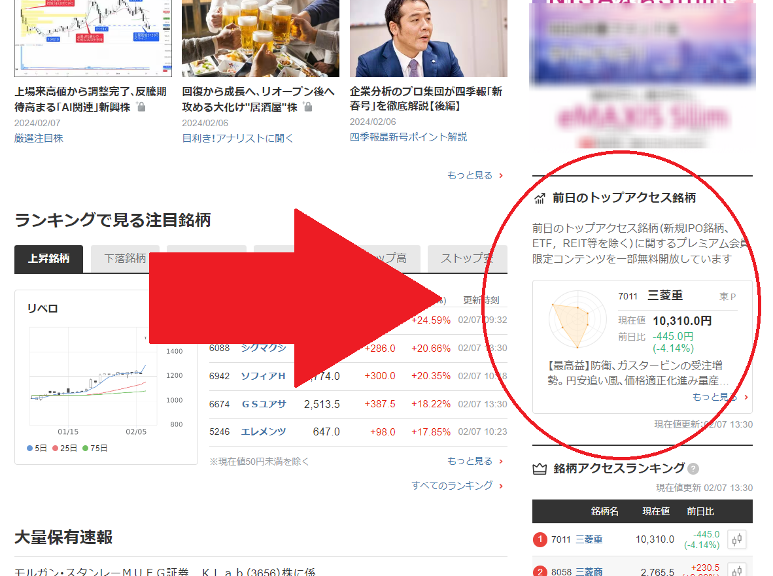The height and width of the screenshot is (576, 773).
Task: Click リベロ chart title
Action: [43, 309]
